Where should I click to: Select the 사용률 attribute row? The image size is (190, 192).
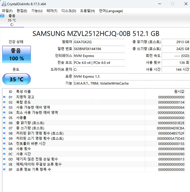(94, 118)
